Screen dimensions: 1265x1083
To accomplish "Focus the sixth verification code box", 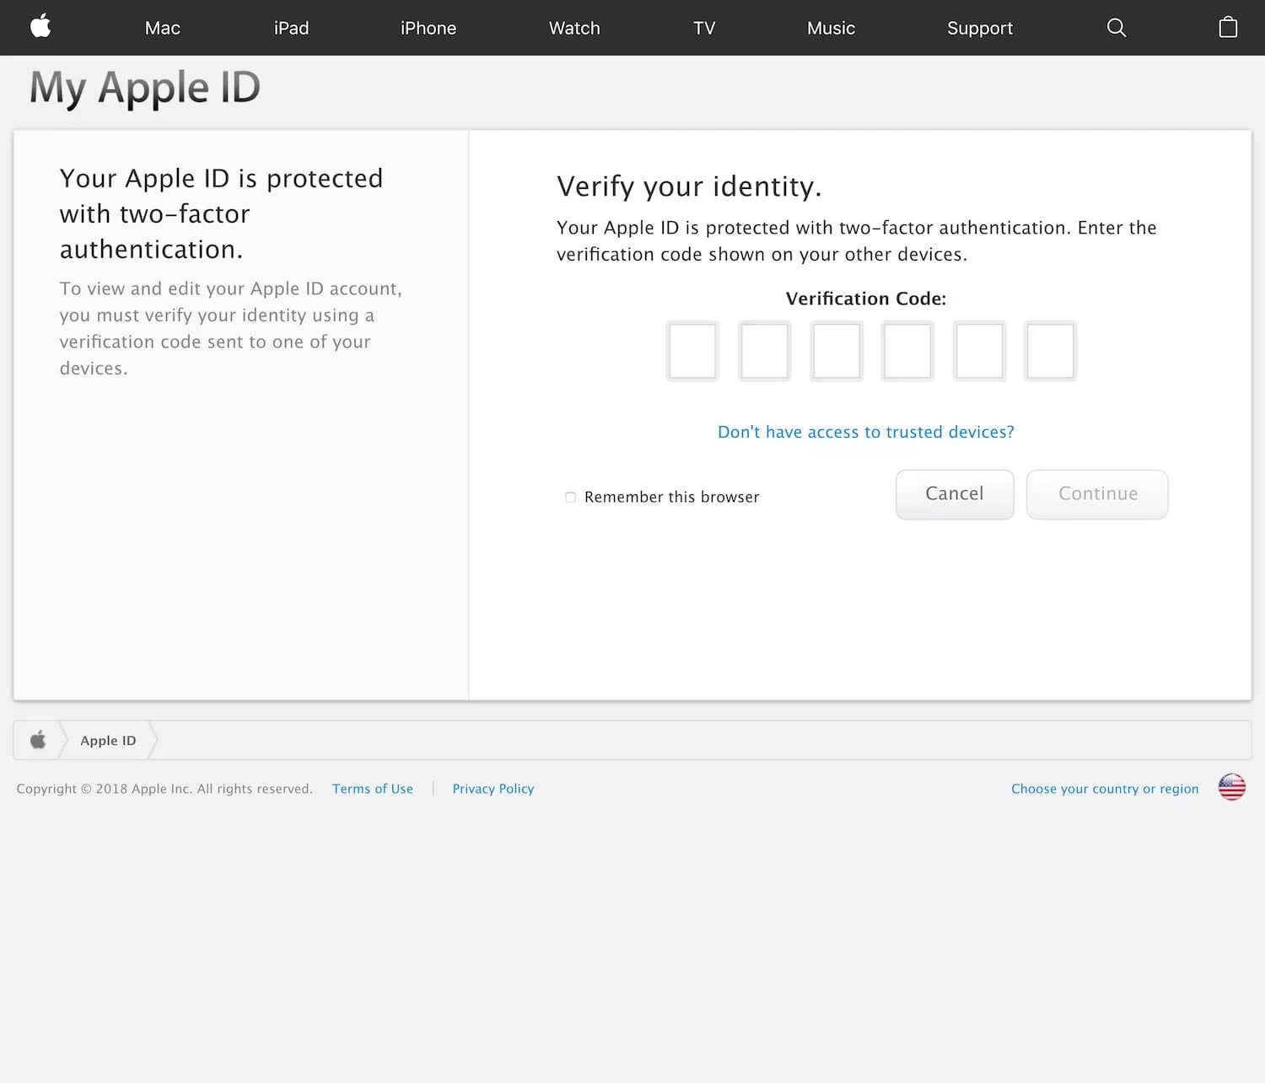I will click(1050, 351).
